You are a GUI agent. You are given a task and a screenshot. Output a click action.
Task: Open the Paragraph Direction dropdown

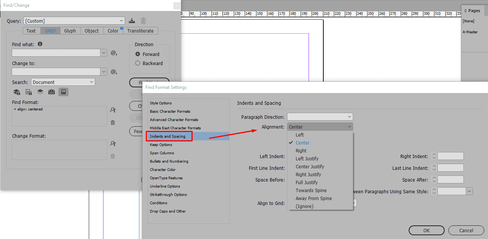click(x=320, y=117)
